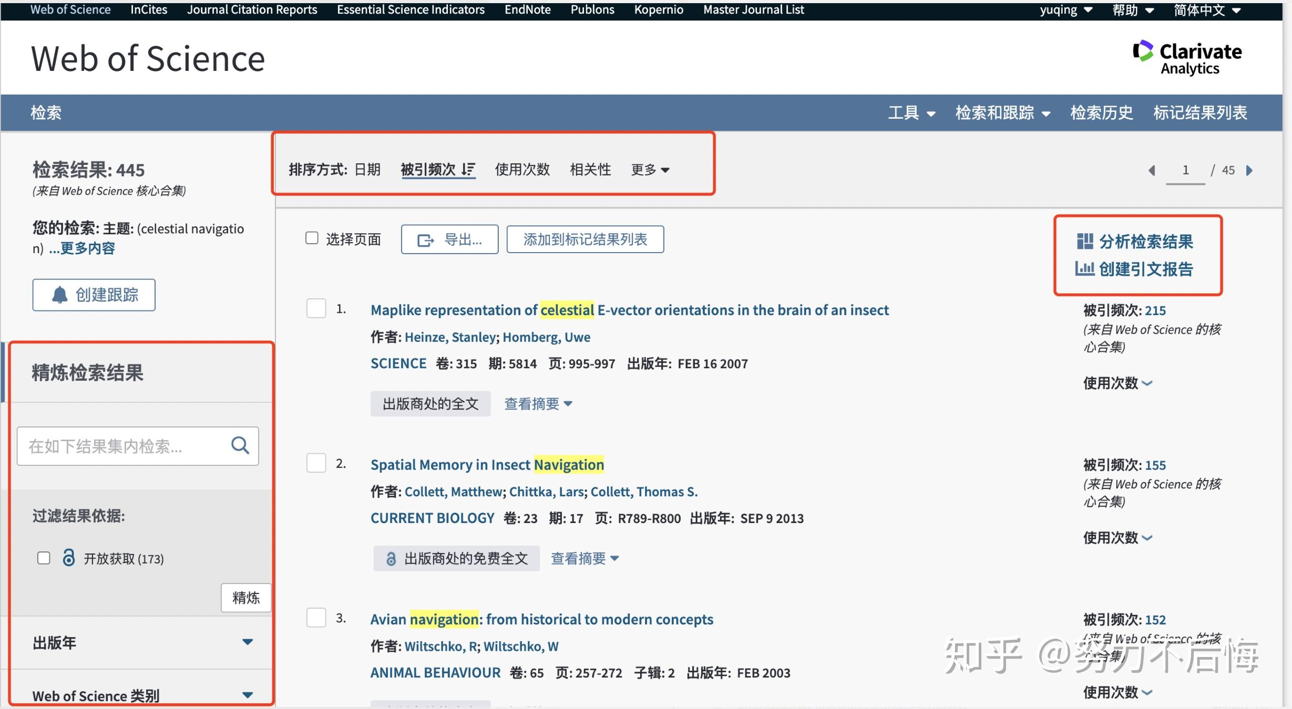
Task: Click 添加到标记结果列表 button
Action: [x=585, y=239]
